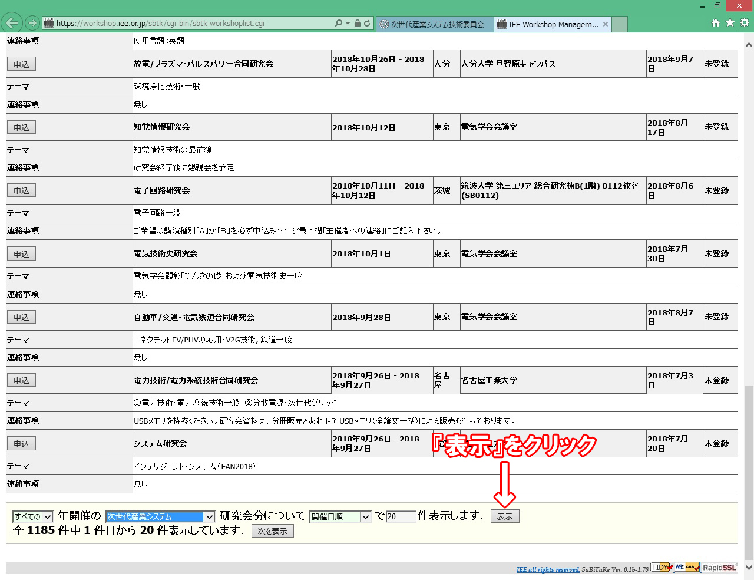Open the 開催日順 sort order dropdown

(x=340, y=517)
